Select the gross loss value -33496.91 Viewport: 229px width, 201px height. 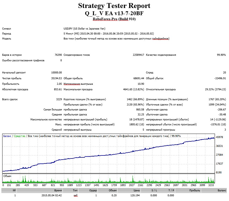pos(220,78)
